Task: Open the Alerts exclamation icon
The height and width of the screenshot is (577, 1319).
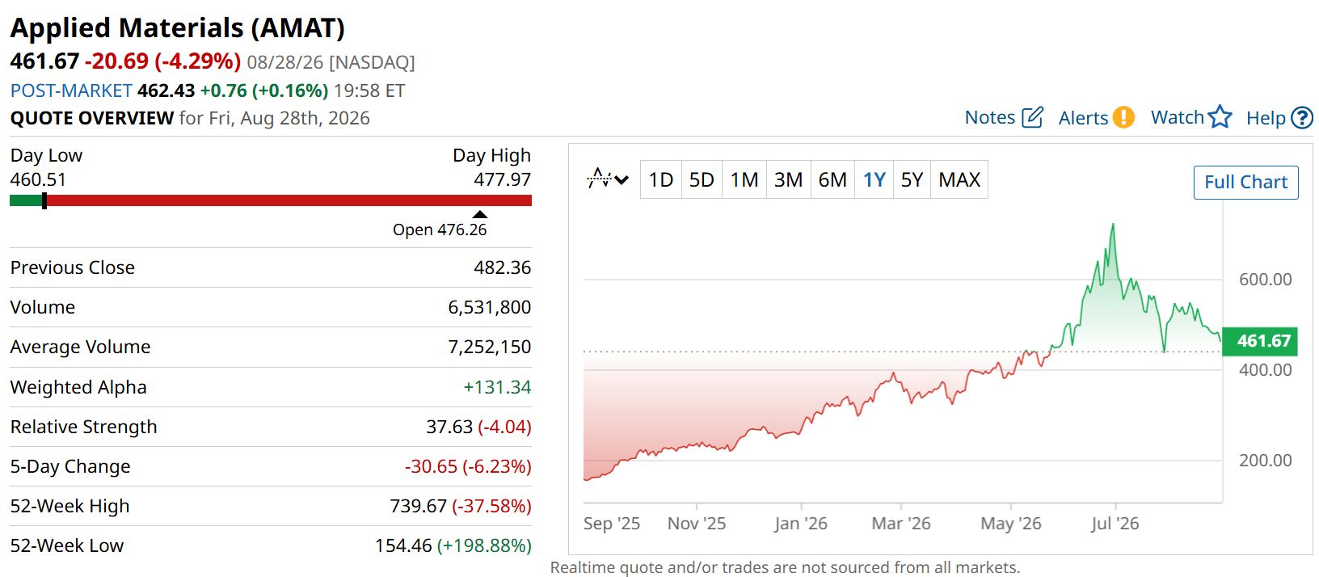Action: click(x=1123, y=117)
